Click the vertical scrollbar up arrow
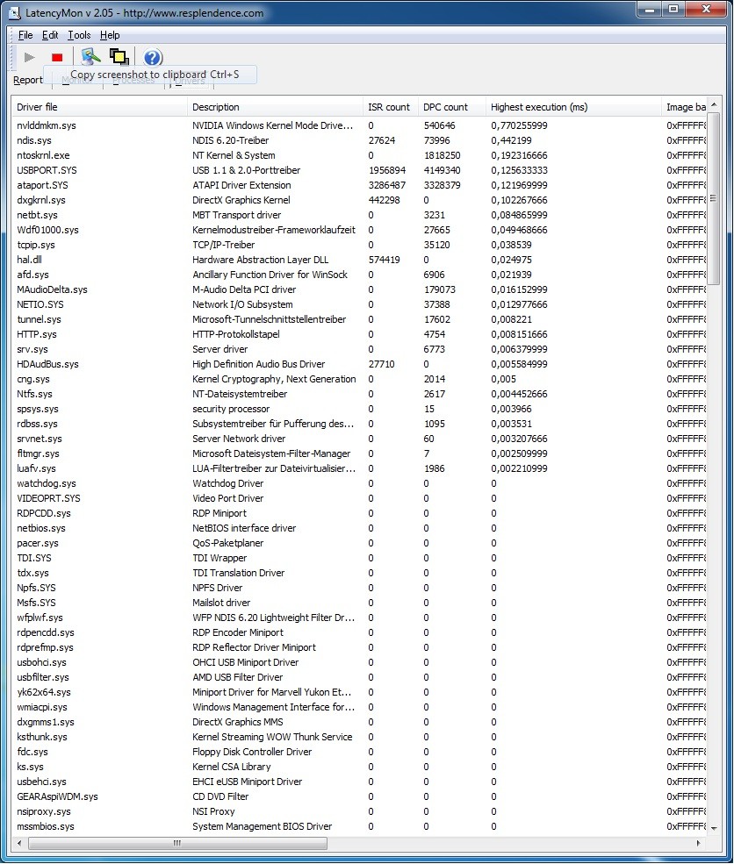This screenshot has height=864, width=734. tap(714, 104)
